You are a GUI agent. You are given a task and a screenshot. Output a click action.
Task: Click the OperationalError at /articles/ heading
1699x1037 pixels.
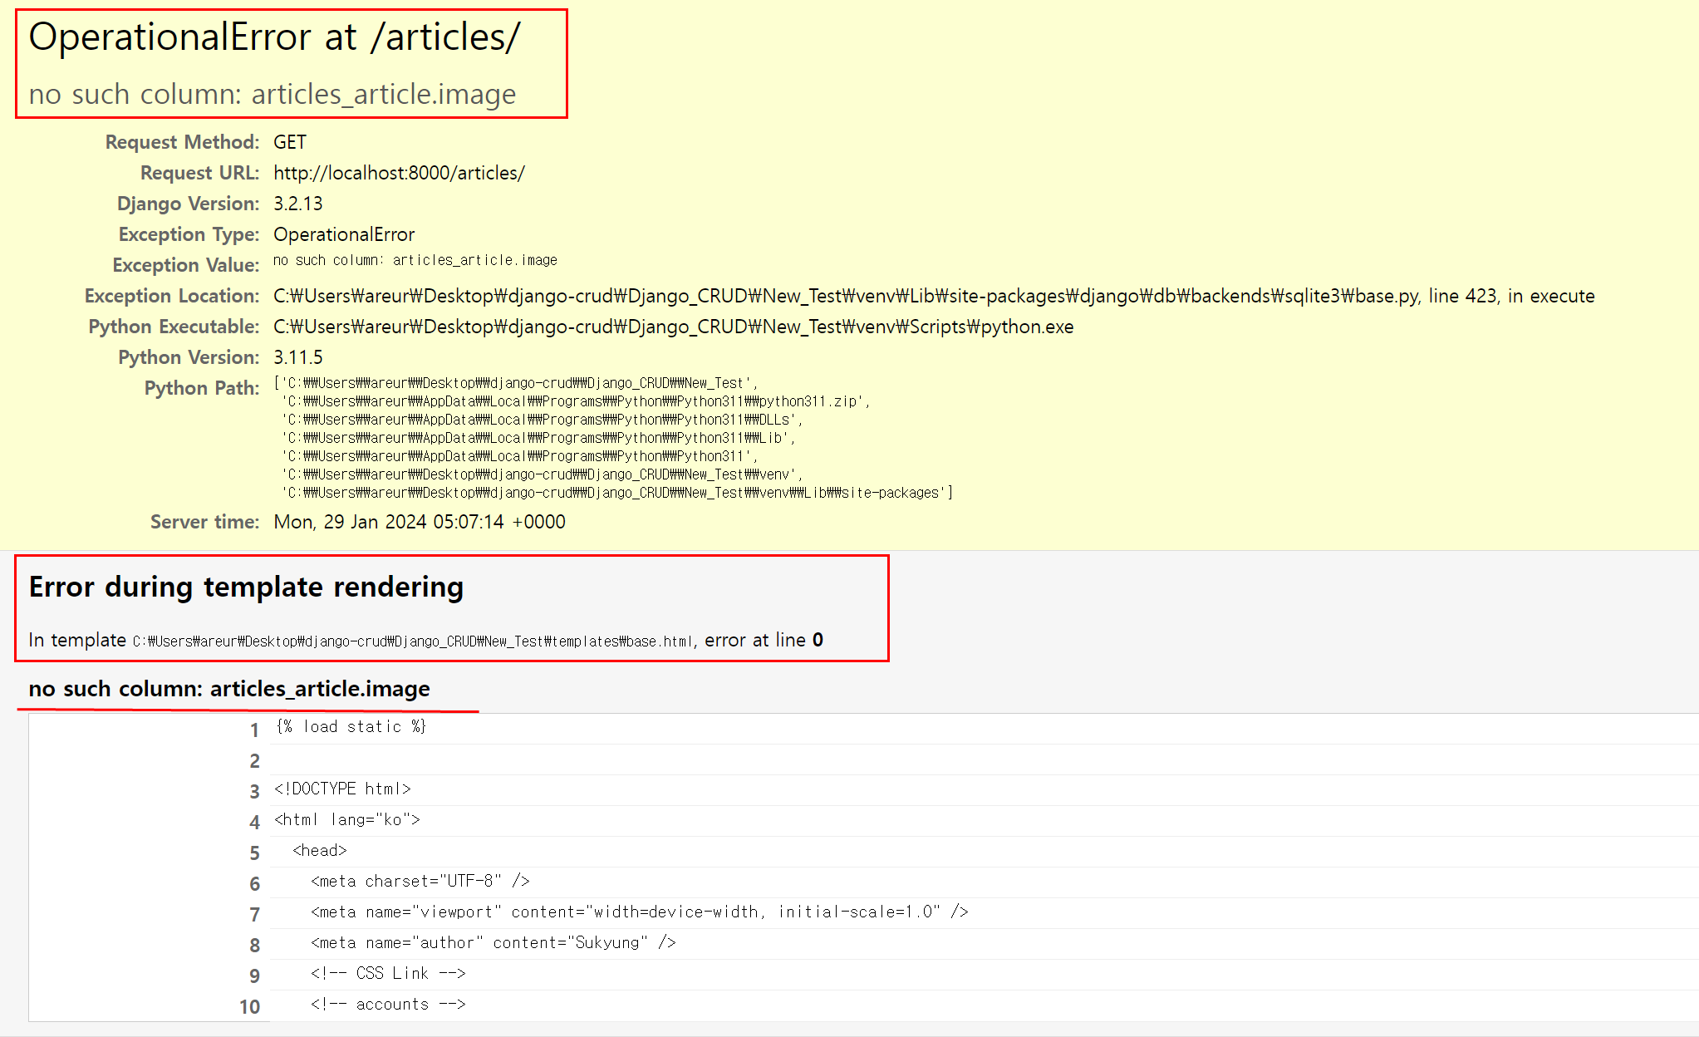(274, 37)
